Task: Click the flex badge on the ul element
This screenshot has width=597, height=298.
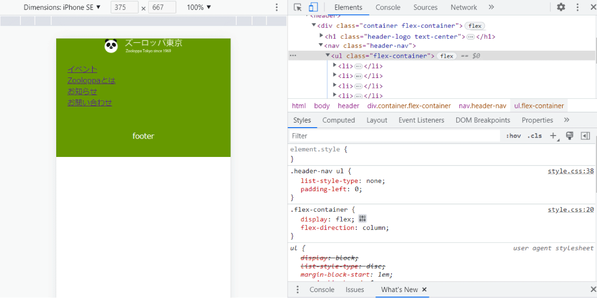Action: point(447,56)
